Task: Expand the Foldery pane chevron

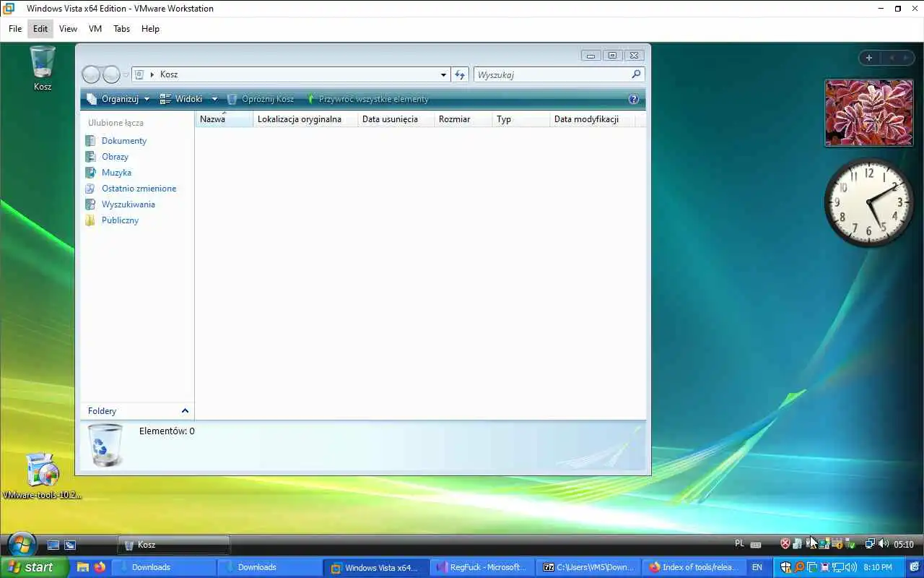Action: click(185, 411)
